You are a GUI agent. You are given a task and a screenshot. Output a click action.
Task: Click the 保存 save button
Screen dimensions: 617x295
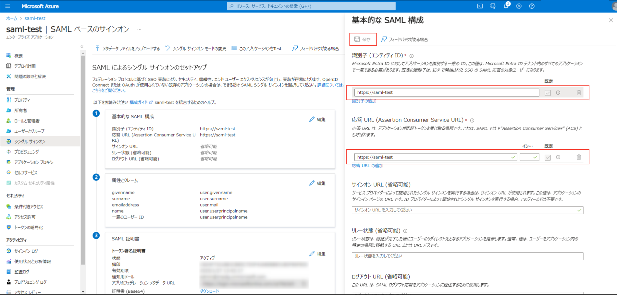(x=363, y=39)
